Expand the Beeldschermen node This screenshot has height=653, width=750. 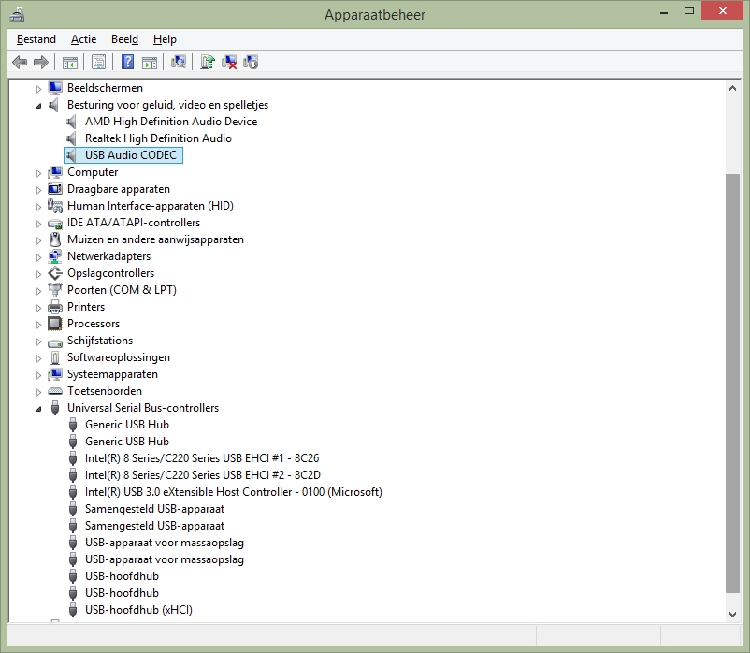38,89
